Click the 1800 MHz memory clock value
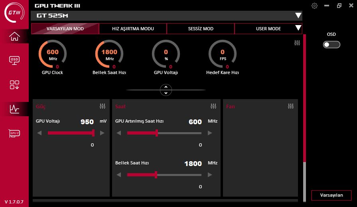Viewport: 357px width, 207px height. pos(193,164)
